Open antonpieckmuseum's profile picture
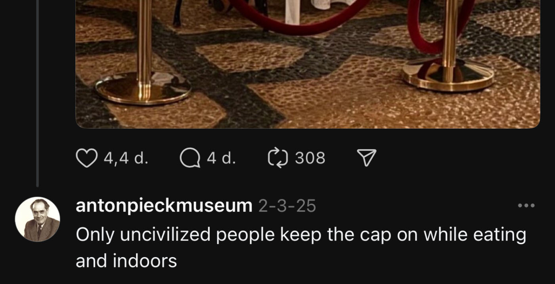The image size is (555, 284). 37,219
